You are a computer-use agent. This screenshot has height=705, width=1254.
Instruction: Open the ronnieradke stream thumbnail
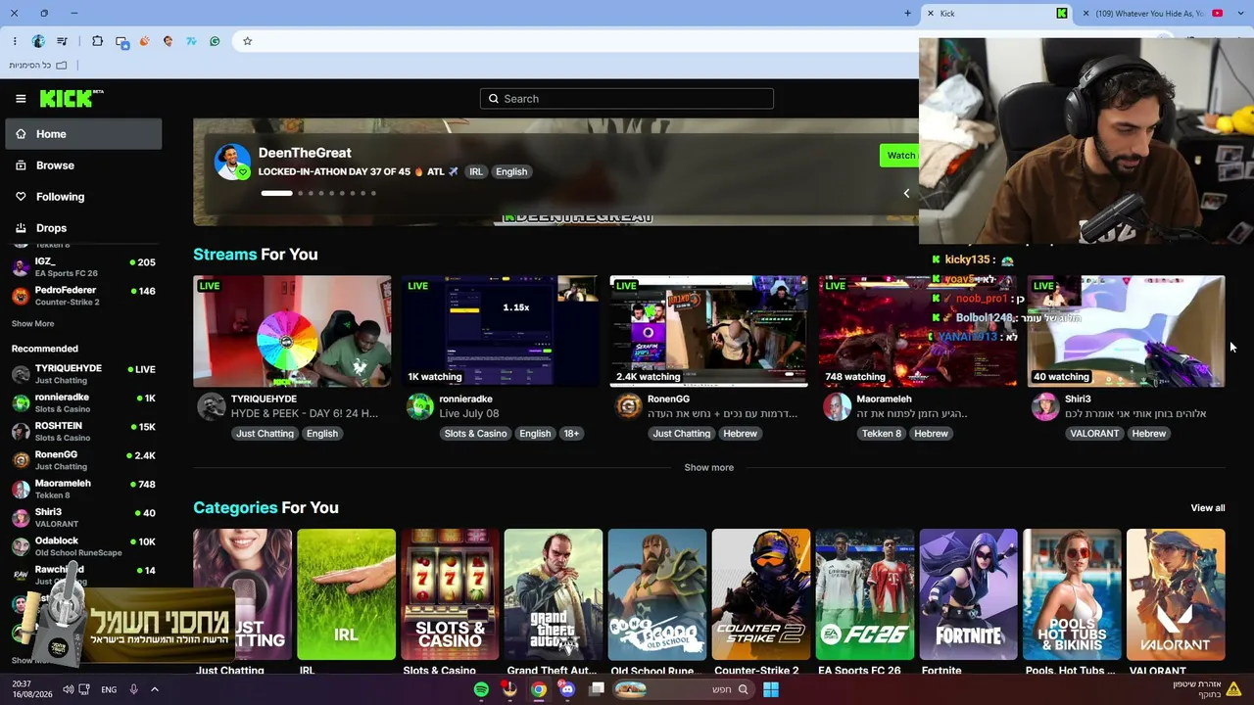pyautogui.click(x=501, y=331)
